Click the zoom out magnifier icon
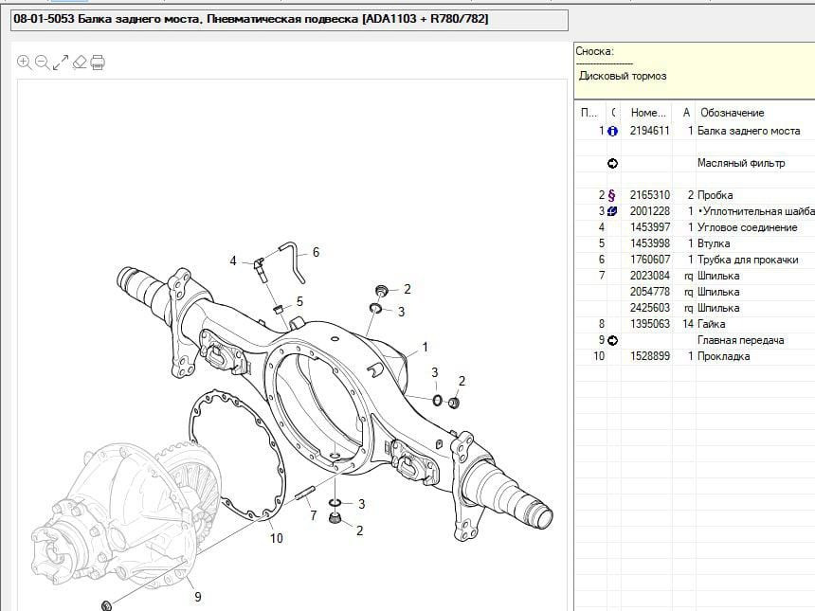The image size is (815, 611). 43,63
